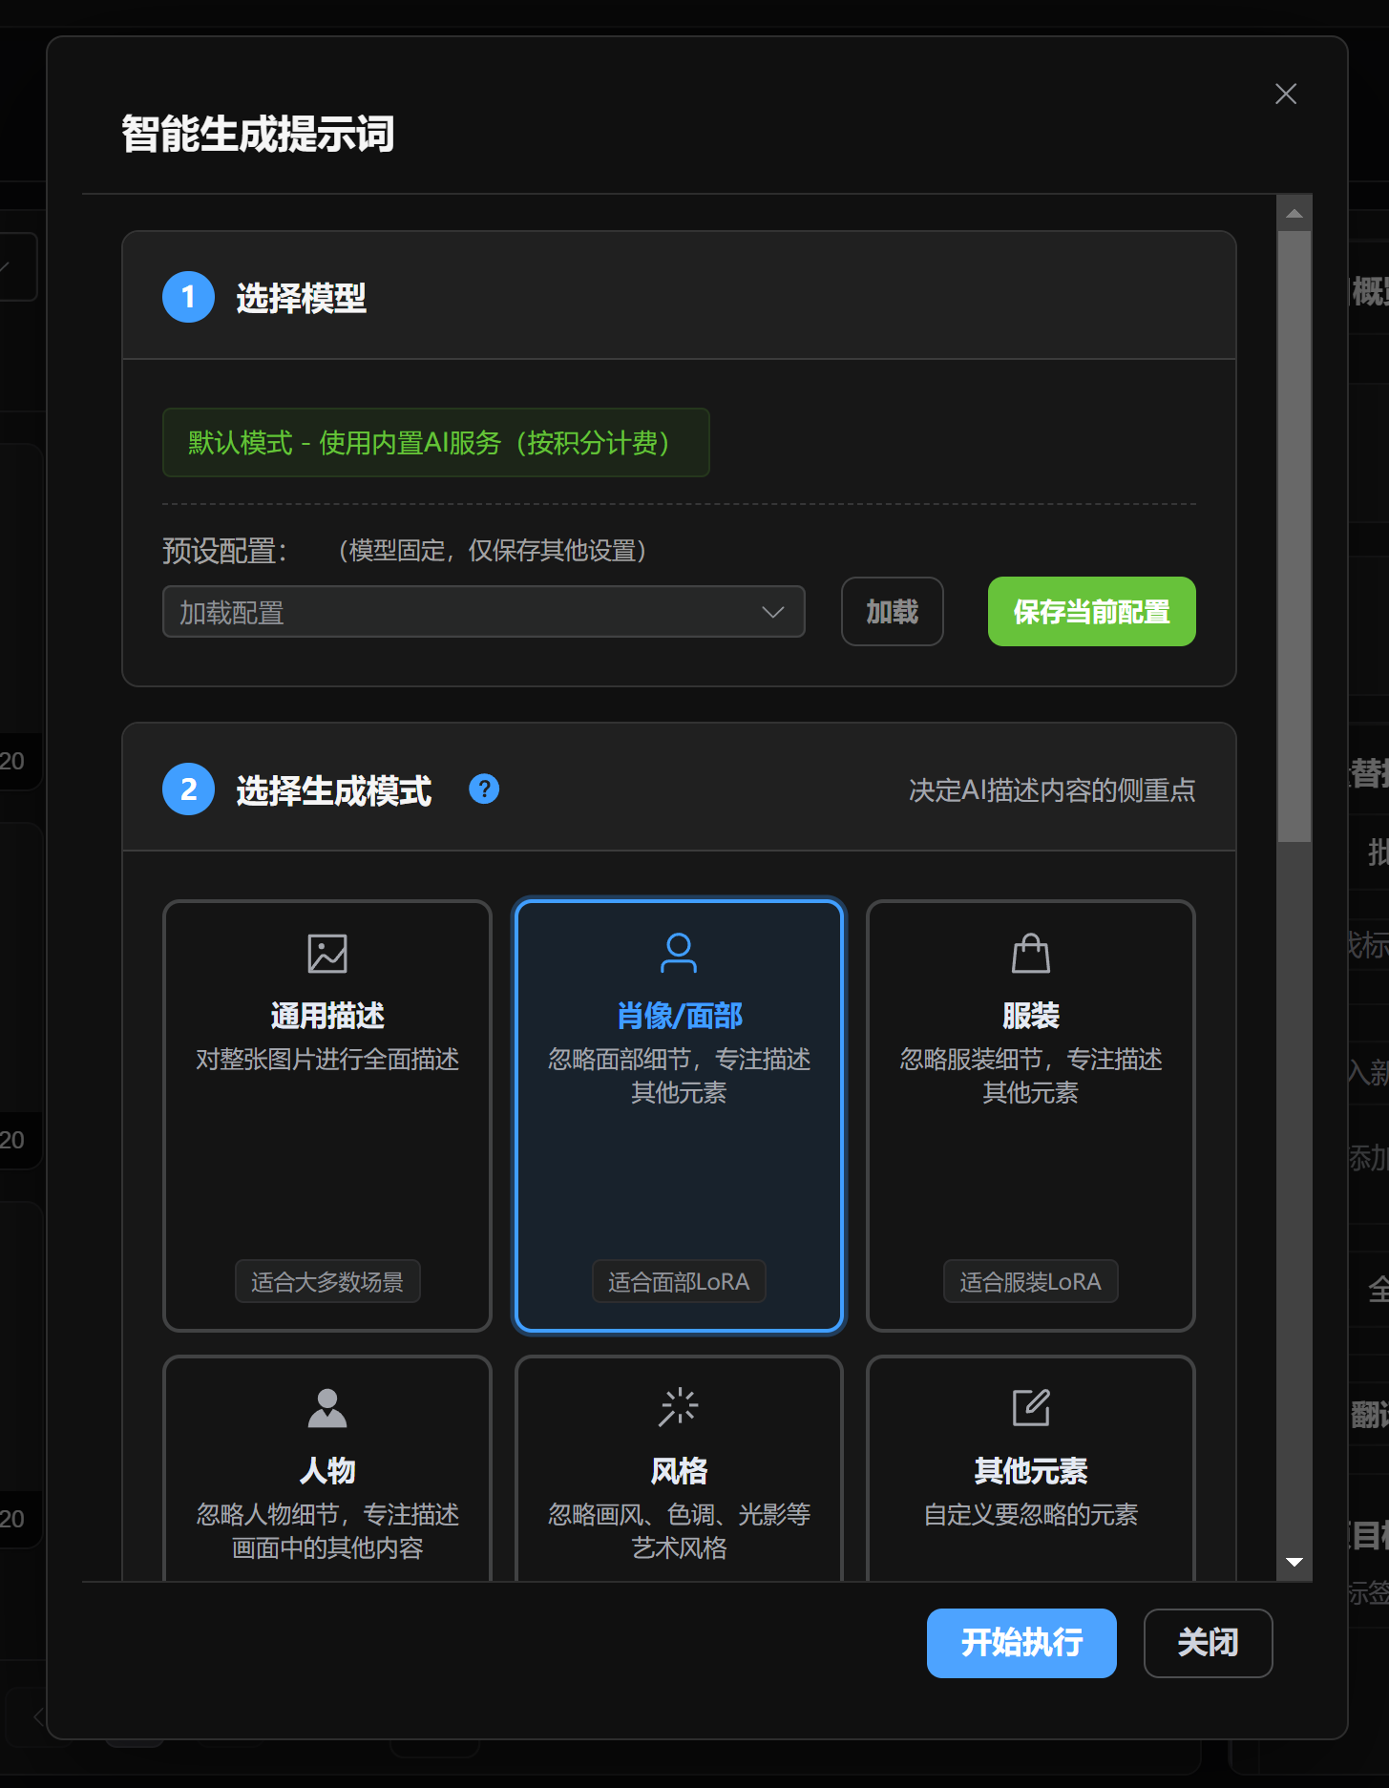Select the 服装 generation mode

tap(1031, 1115)
